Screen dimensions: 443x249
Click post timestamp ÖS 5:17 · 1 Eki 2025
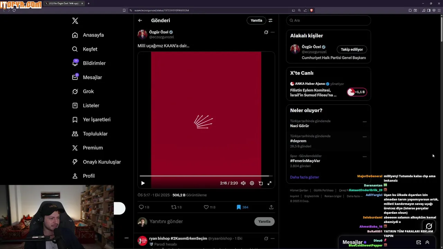154,195
